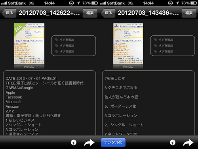The height and width of the screenshot is (149, 198).
Task: Tap the share arrow on the left screen
Action: pos(89,143)
